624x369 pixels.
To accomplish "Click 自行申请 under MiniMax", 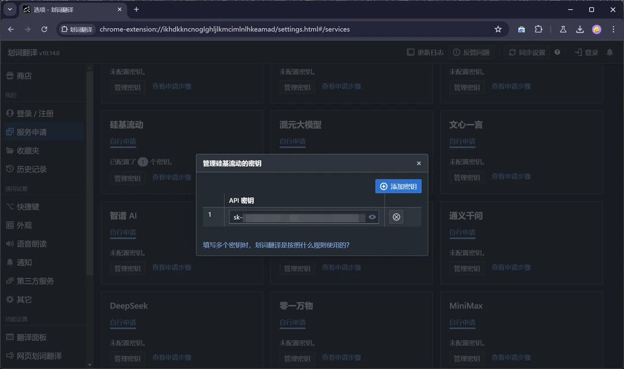I will [462, 322].
